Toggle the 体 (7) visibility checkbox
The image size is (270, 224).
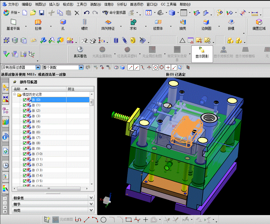click(25, 138)
